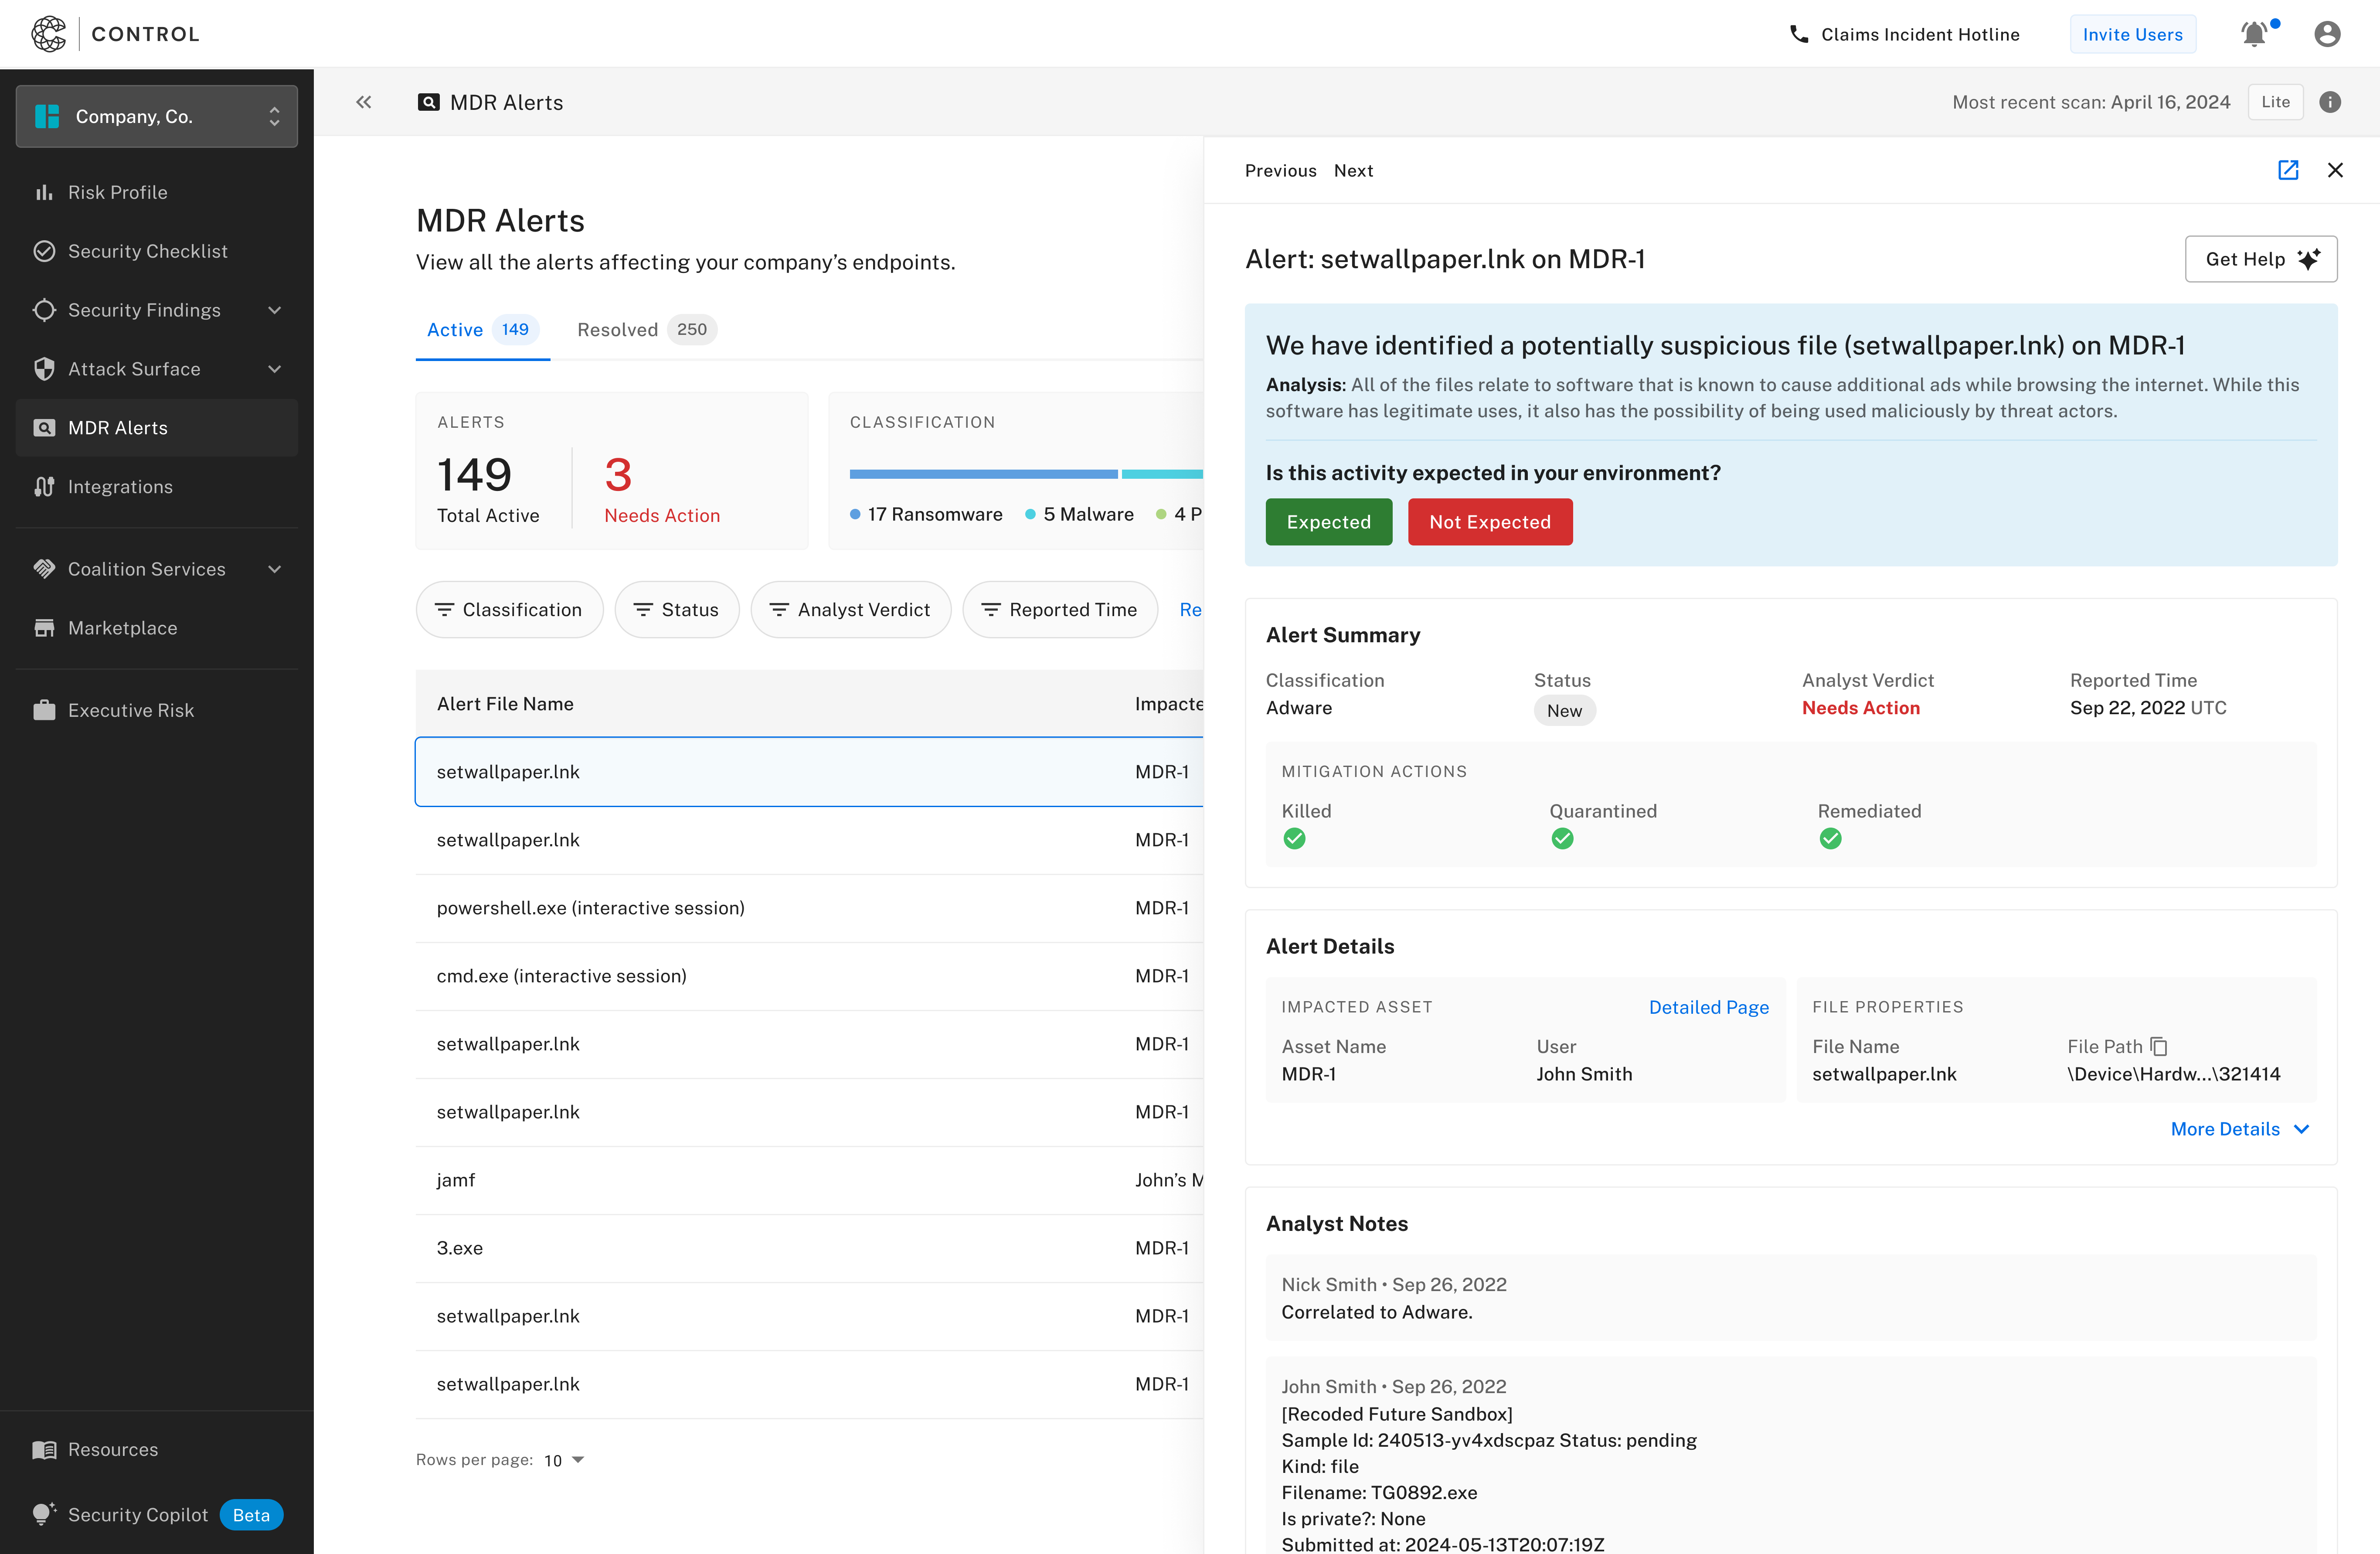Screen dimensions: 2380x1554
Task: Select the 3.exe alert row
Action: 810,1248
